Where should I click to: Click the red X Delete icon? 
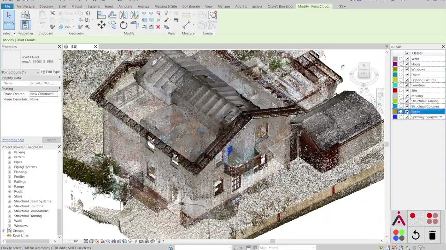pos(158,27)
